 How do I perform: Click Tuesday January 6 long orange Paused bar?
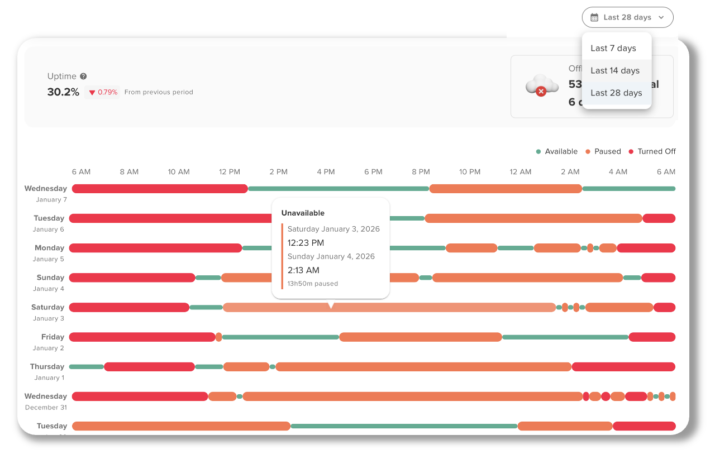point(533,218)
